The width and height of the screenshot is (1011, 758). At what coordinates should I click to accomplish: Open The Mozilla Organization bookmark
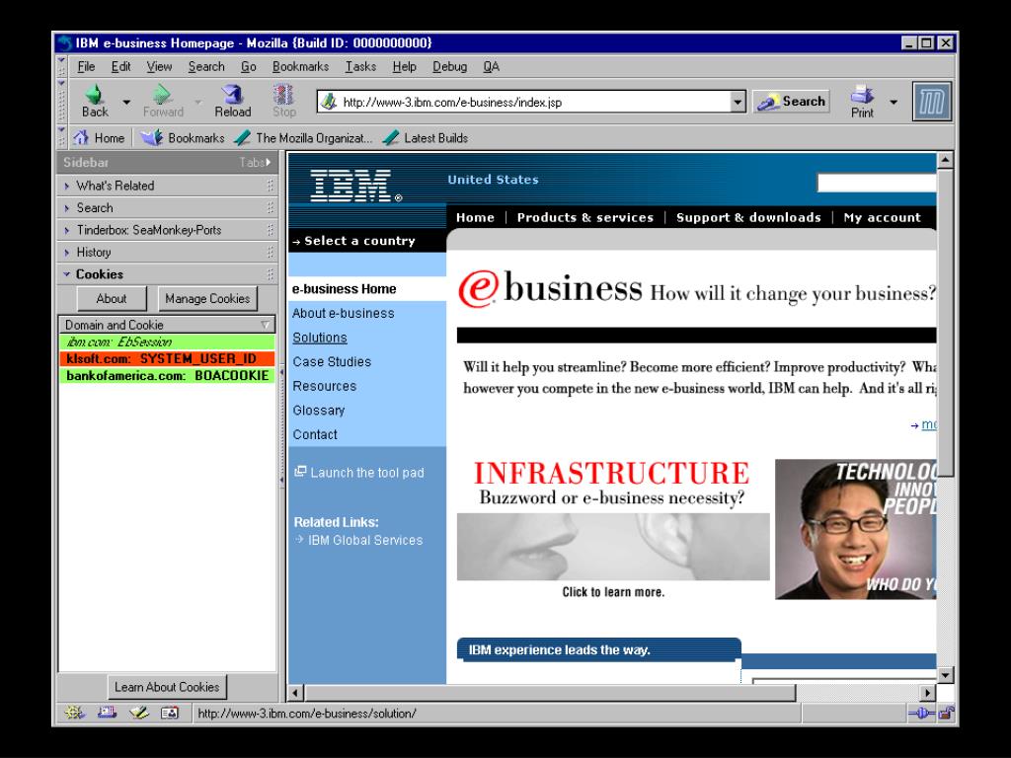click(303, 138)
